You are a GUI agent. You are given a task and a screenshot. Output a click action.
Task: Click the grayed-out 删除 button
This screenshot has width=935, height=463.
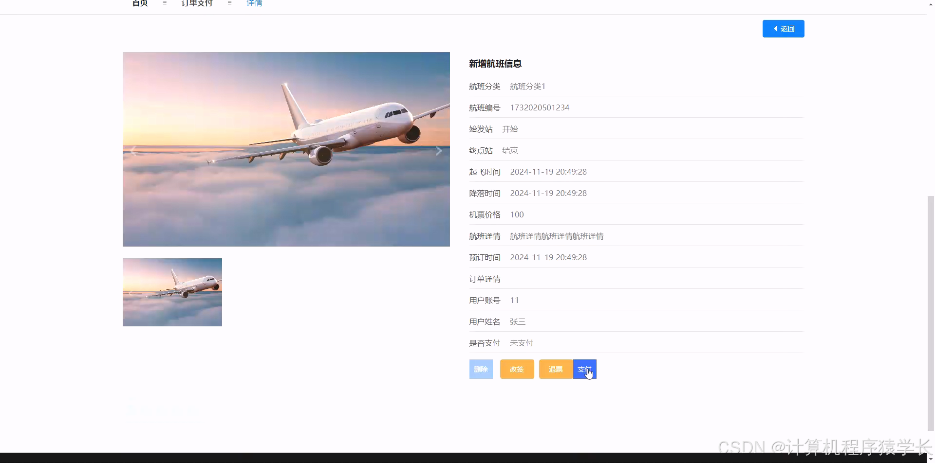[x=481, y=369]
